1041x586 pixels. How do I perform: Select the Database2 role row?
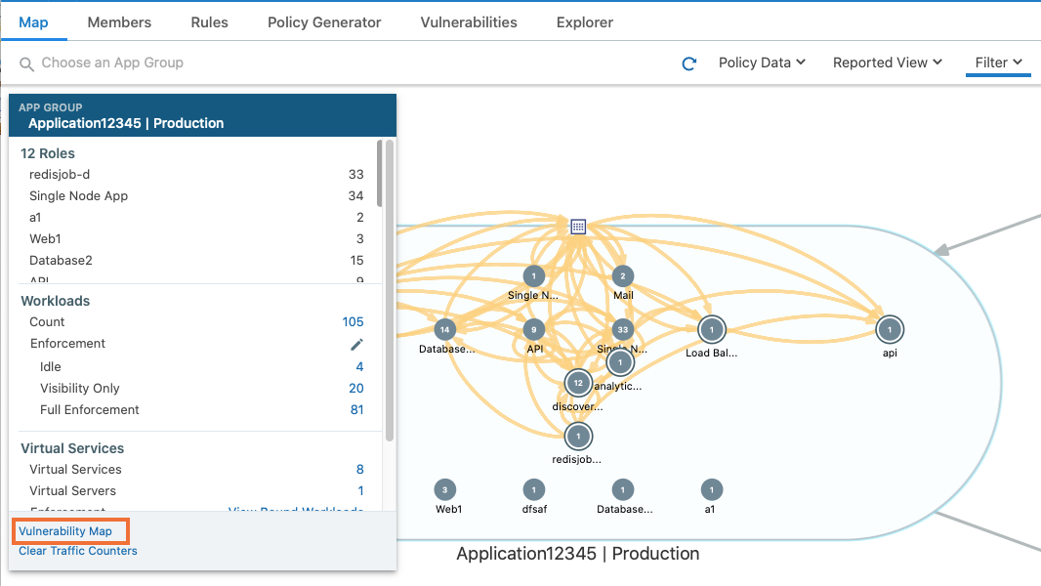pyautogui.click(x=196, y=260)
